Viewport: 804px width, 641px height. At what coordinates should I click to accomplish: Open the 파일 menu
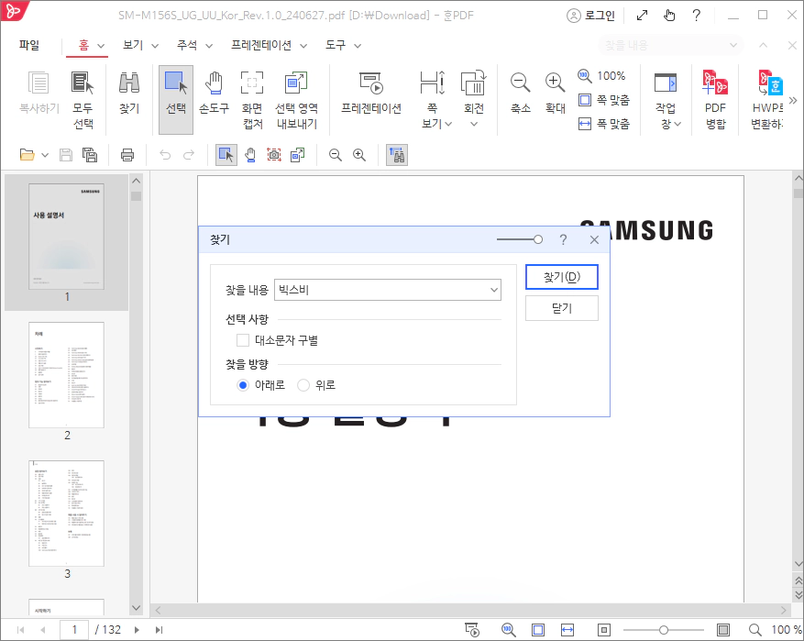click(29, 45)
